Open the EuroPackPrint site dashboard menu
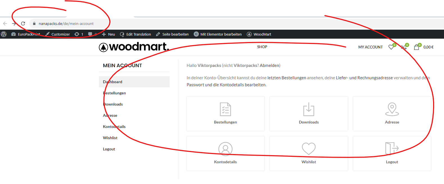This screenshot has width=444, height=184. click(26, 34)
